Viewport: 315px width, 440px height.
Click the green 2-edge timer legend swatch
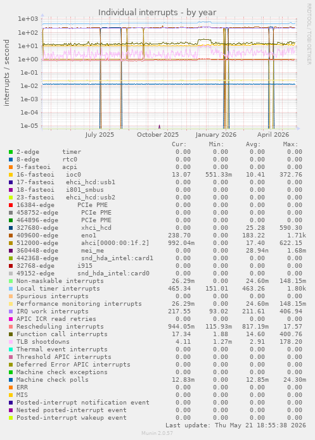point(11,152)
